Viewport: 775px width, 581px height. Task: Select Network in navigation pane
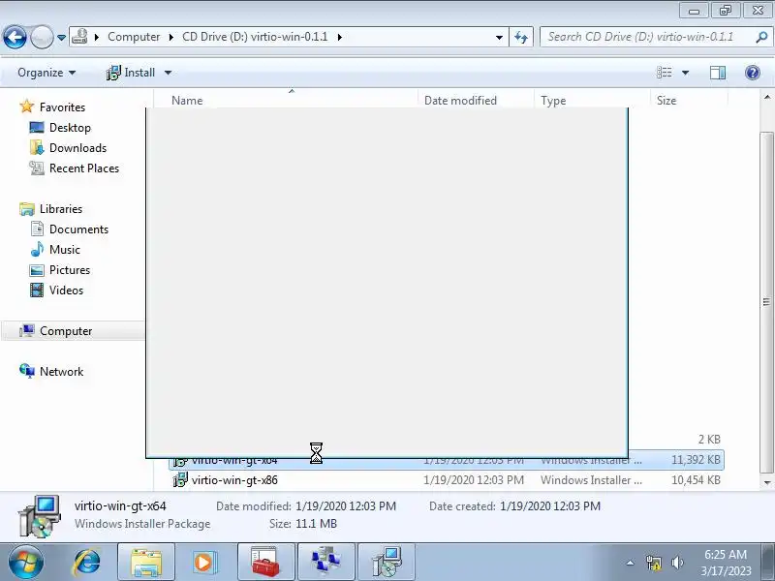tap(61, 372)
